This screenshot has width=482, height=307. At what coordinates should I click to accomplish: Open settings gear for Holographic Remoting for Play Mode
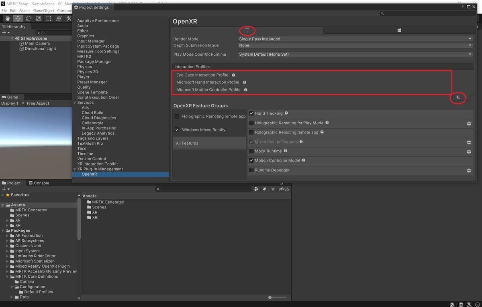[469, 124]
